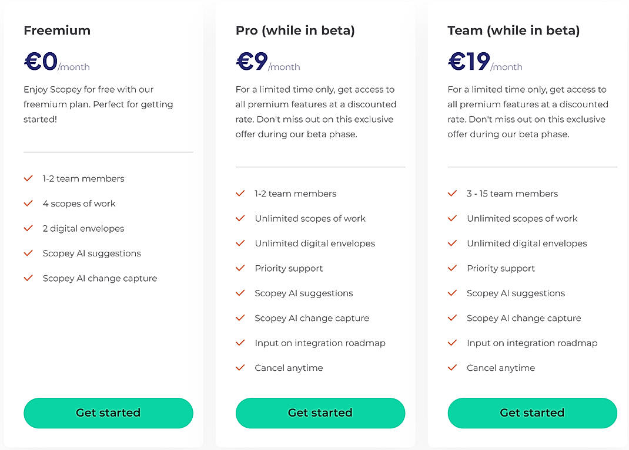Click the checkmark next to "Input on integration roadmap" in Pro
Screen dimensions: 629x450
240,343
